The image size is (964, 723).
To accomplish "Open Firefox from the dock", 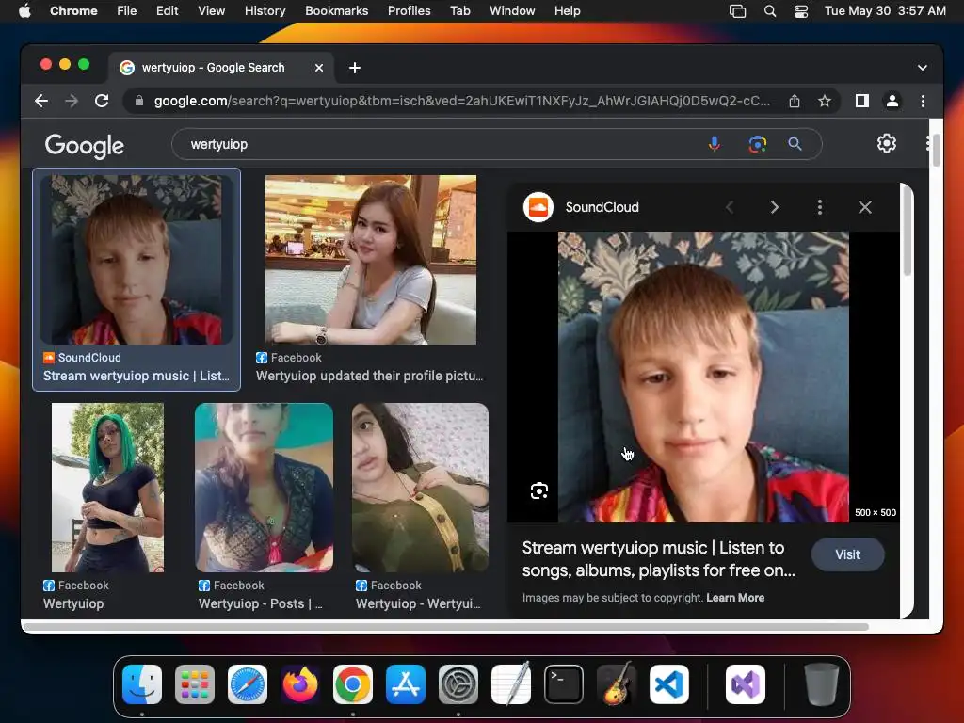I will coord(300,684).
